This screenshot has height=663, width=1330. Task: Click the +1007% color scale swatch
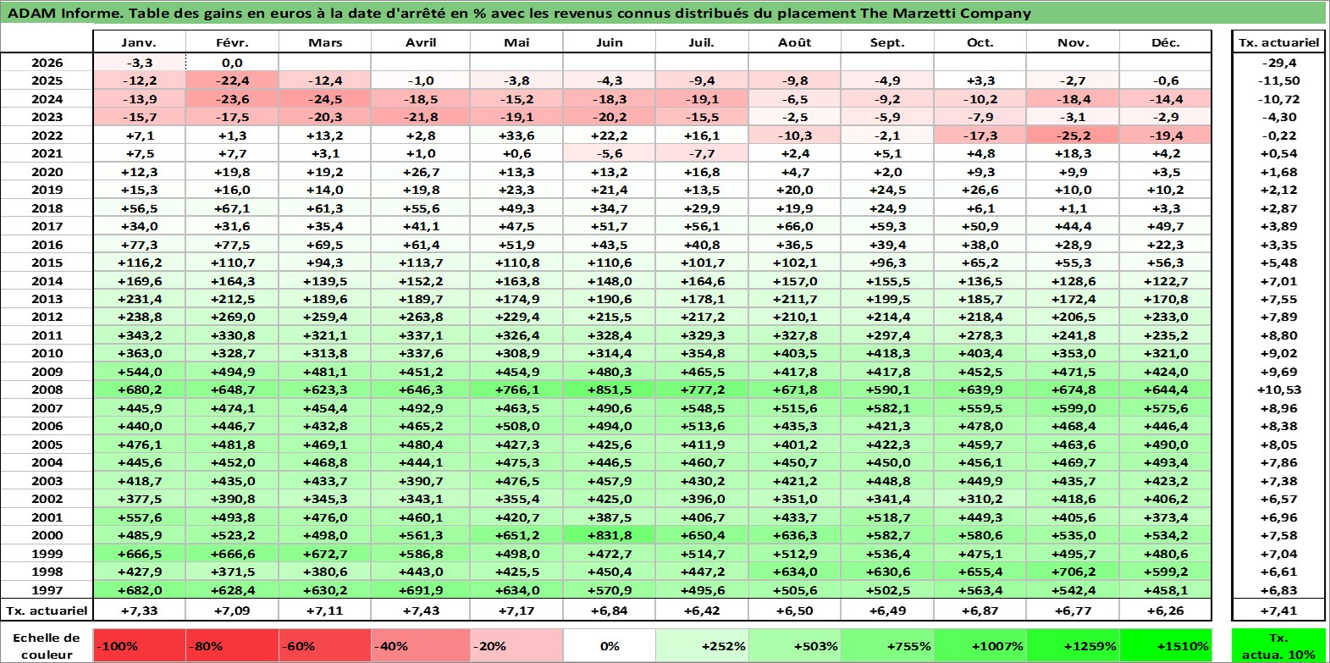pyautogui.click(x=980, y=645)
